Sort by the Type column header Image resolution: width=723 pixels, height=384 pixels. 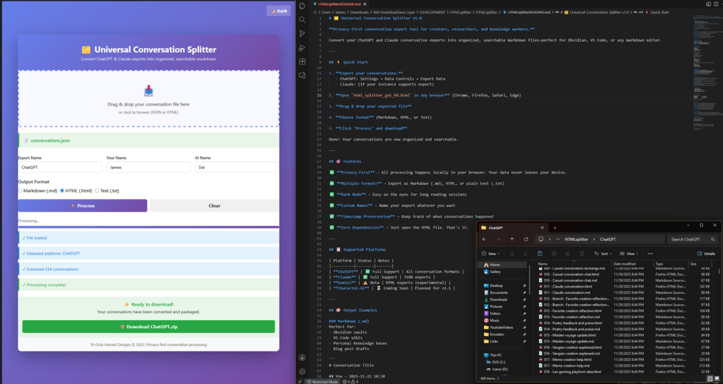(x=671, y=264)
